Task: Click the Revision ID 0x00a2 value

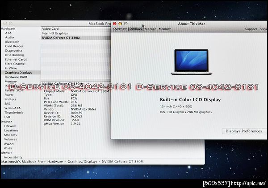Action: coord(76,116)
